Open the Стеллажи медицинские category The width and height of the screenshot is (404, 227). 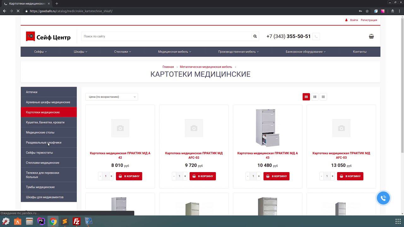click(49, 163)
